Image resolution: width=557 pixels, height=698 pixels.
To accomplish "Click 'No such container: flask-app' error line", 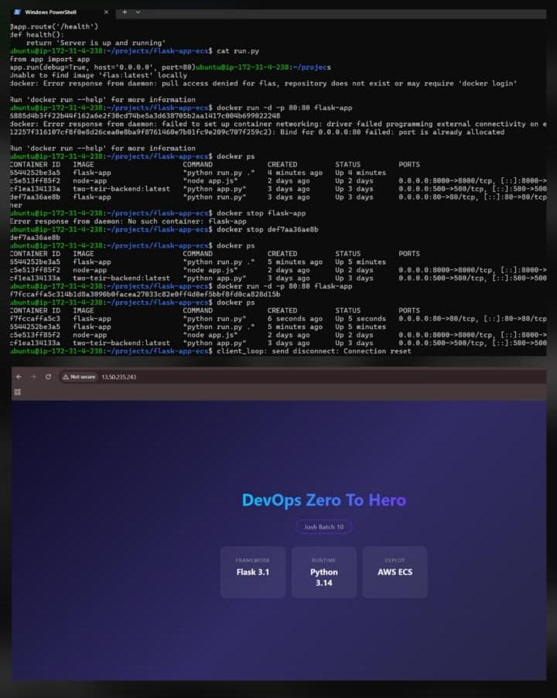I will 128,221.
